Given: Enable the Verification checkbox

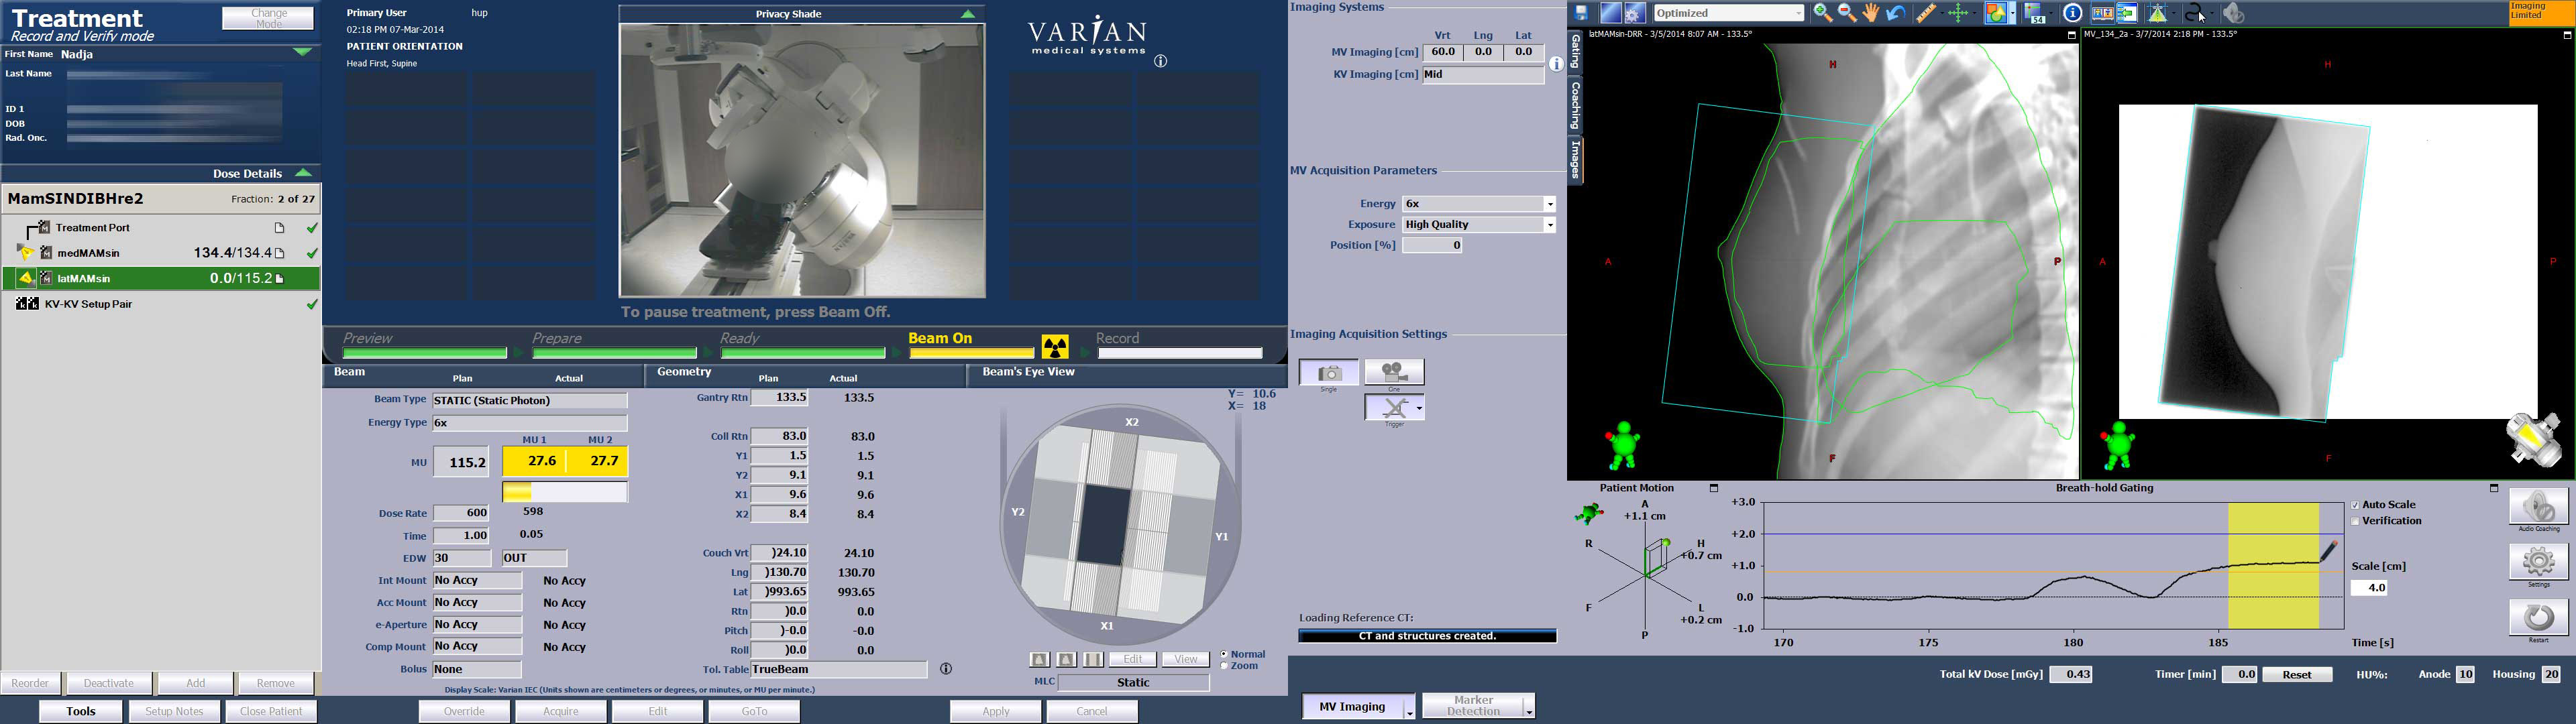Looking at the screenshot, I should (2354, 520).
